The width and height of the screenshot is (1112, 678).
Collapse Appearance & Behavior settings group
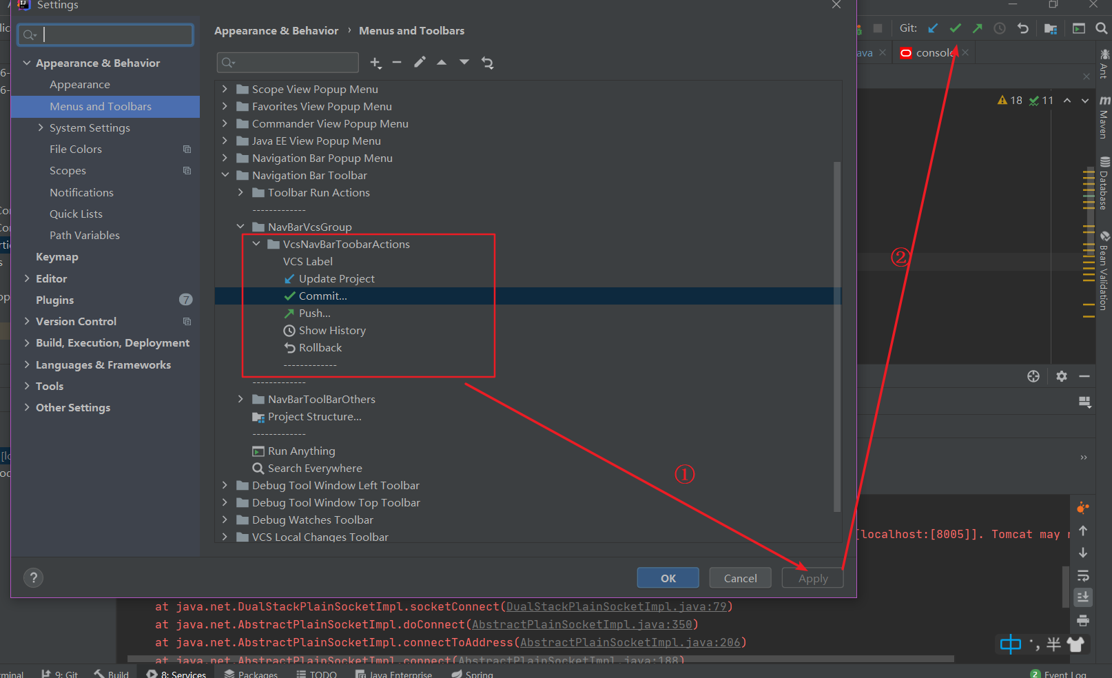tap(27, 63)
